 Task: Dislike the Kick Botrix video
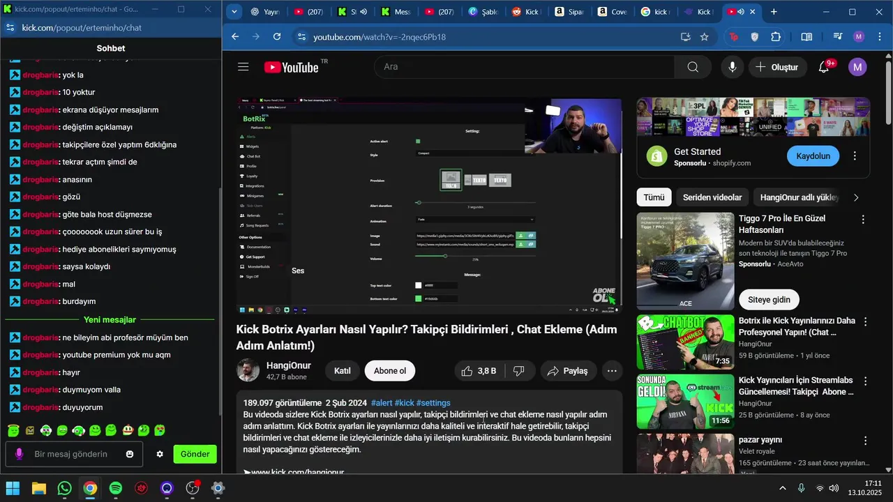pyautogui.click(x=519, y=371)
